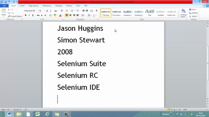Open the font size dropdown
209x117 pixels.
click(44, 11)
